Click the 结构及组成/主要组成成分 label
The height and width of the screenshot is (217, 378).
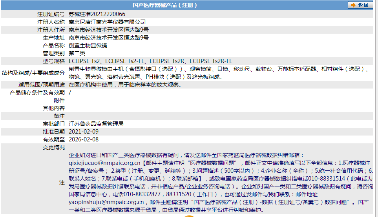(33, 73)
